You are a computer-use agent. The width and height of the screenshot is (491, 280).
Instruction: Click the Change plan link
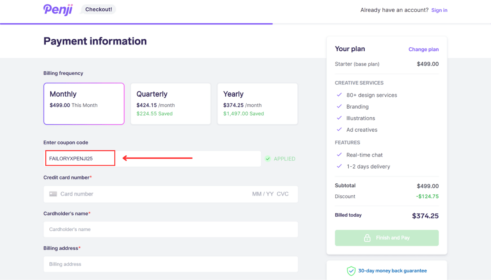click(423, 49)
